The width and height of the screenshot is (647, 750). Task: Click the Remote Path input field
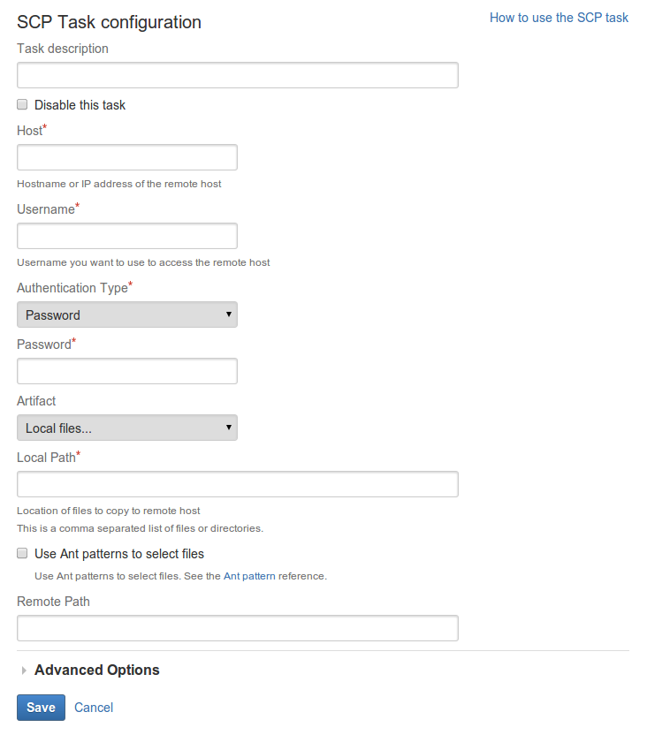click(x=238, y=628)
